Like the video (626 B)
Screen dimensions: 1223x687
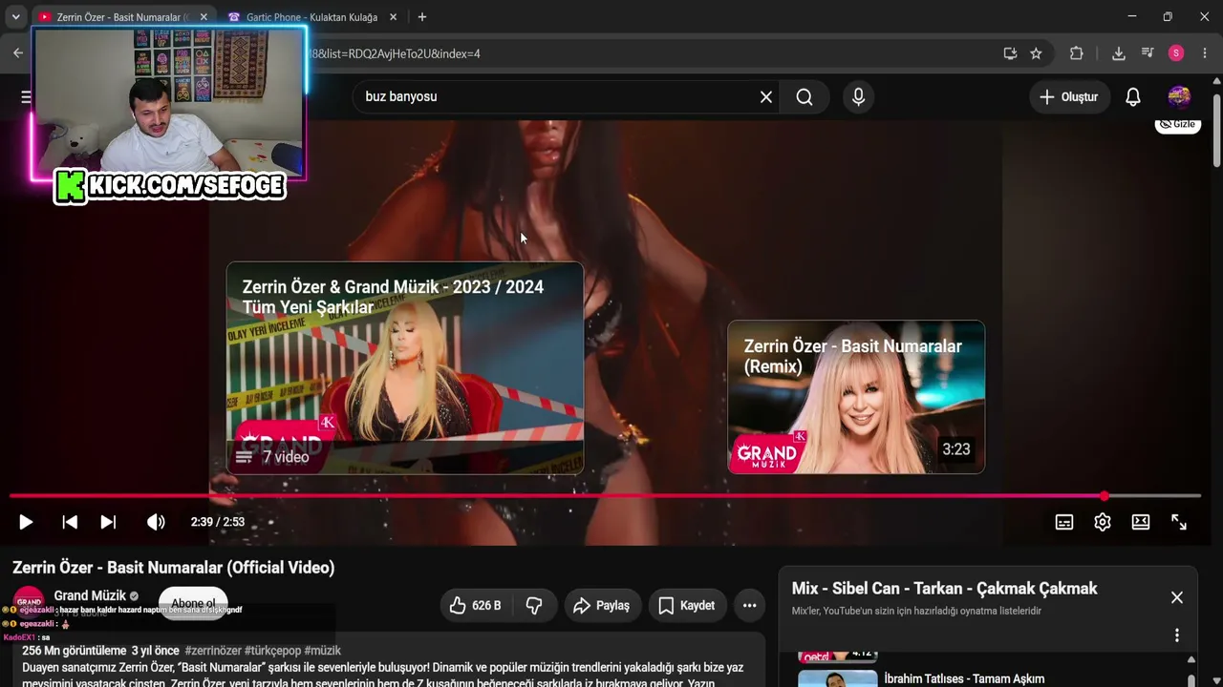[476, 605]
